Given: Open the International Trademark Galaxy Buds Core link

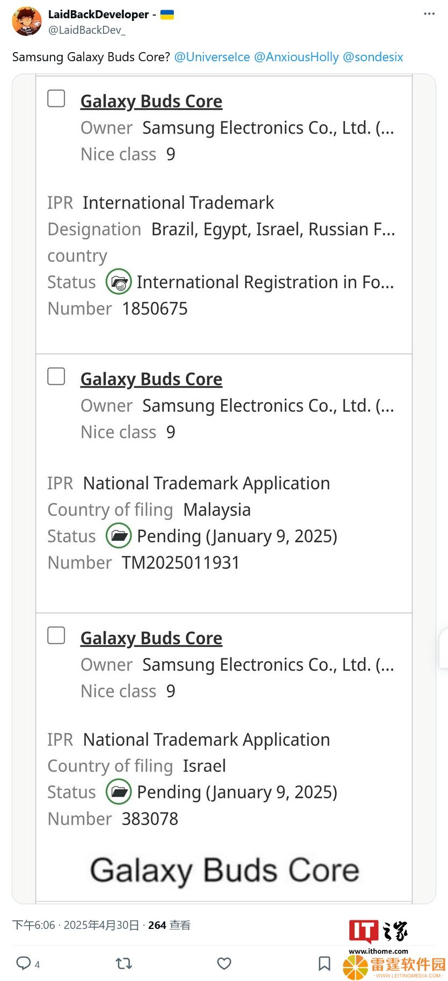Looking at the screenshot, I should tap(151, 101).
